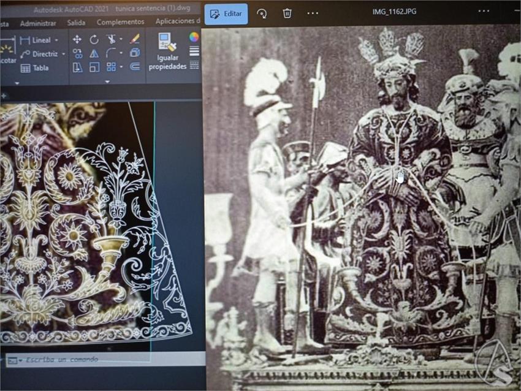Click the Editar button in photo viewer
Screen dimensions: 521x391
click(226, 13)
